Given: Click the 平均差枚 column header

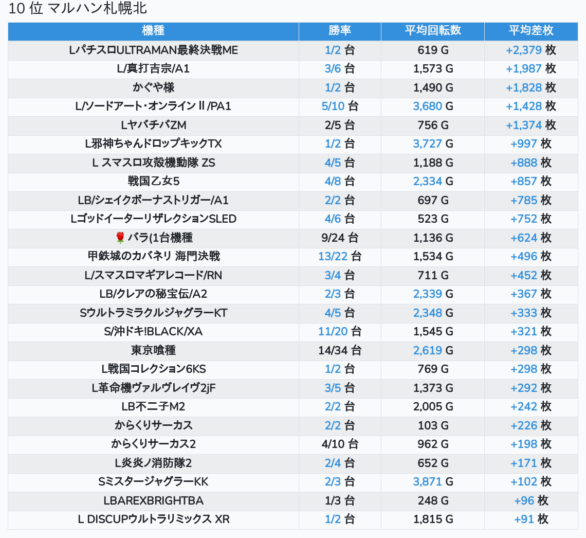Looking at the screenshot, I should 531,31.
